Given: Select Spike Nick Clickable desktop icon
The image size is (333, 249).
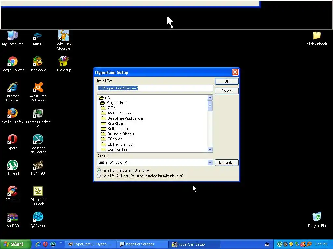Looking at the screenshot, I should [x=63, y=40].
